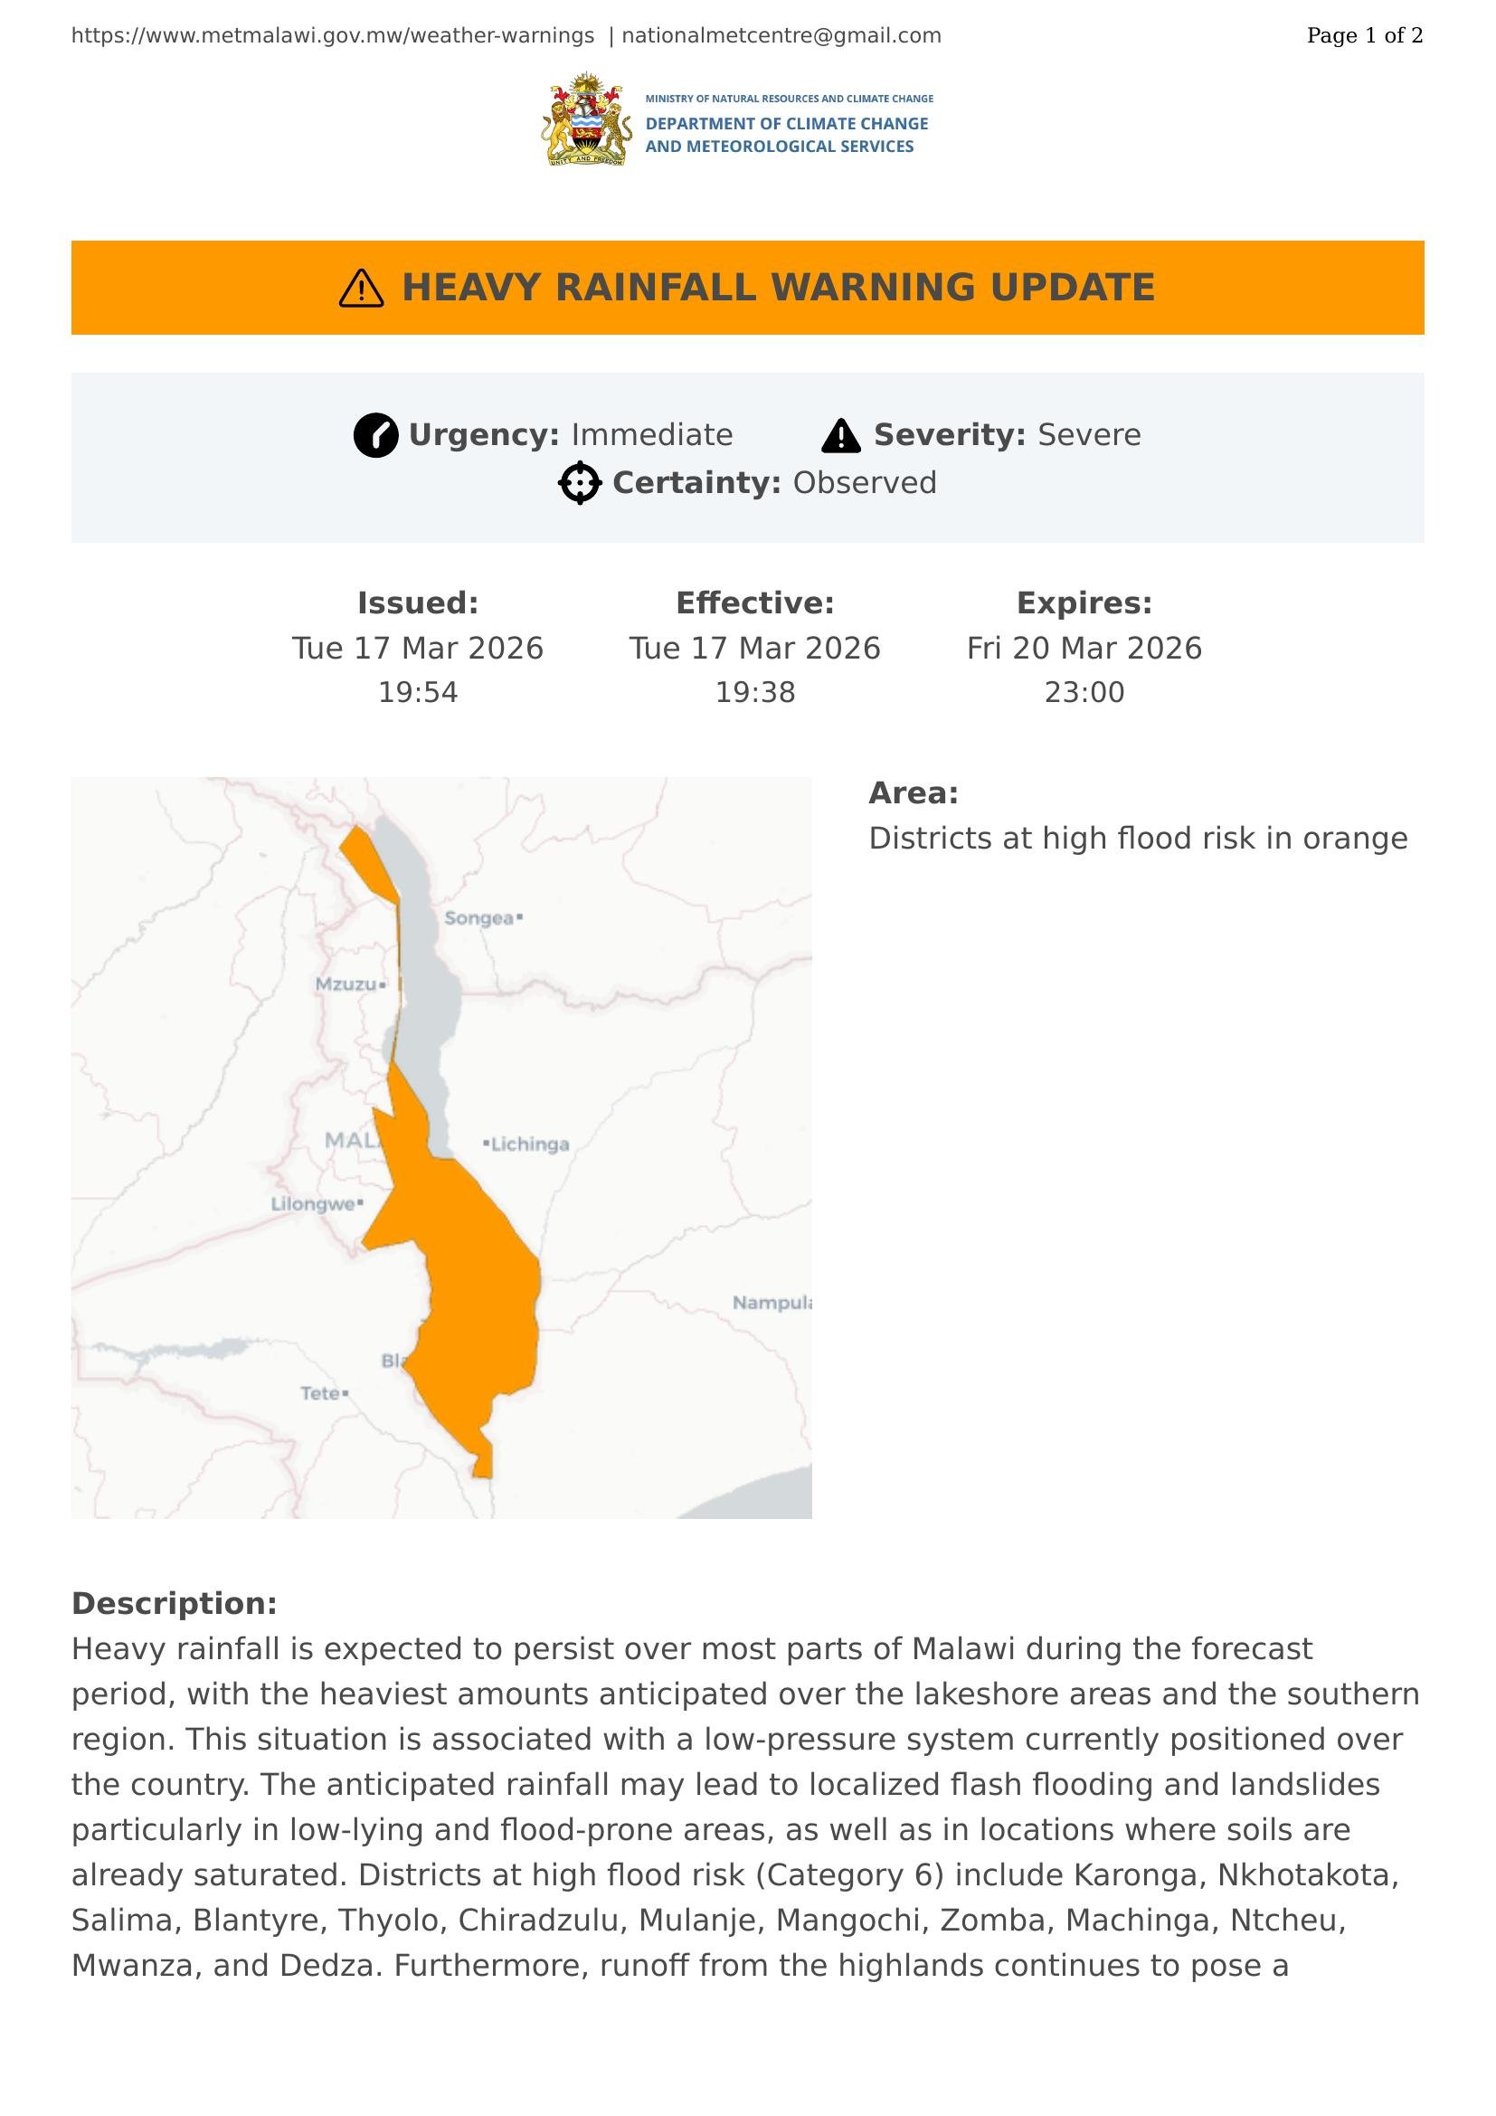Click the Heavy Rainfall Warning Update heading
The image size is (1496, 2116).
pyautogui.click(x=779, y=288)
